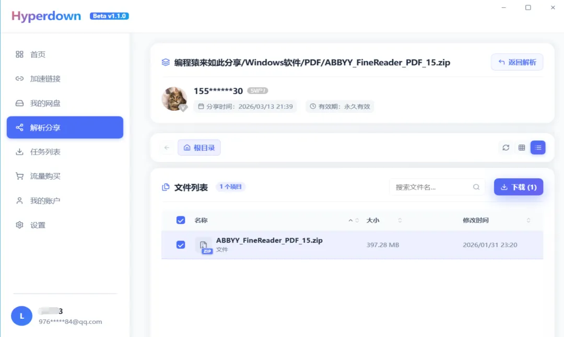564x337 pixels.
Task: Minimize the Hyperdown window
Action: [503, 7]
